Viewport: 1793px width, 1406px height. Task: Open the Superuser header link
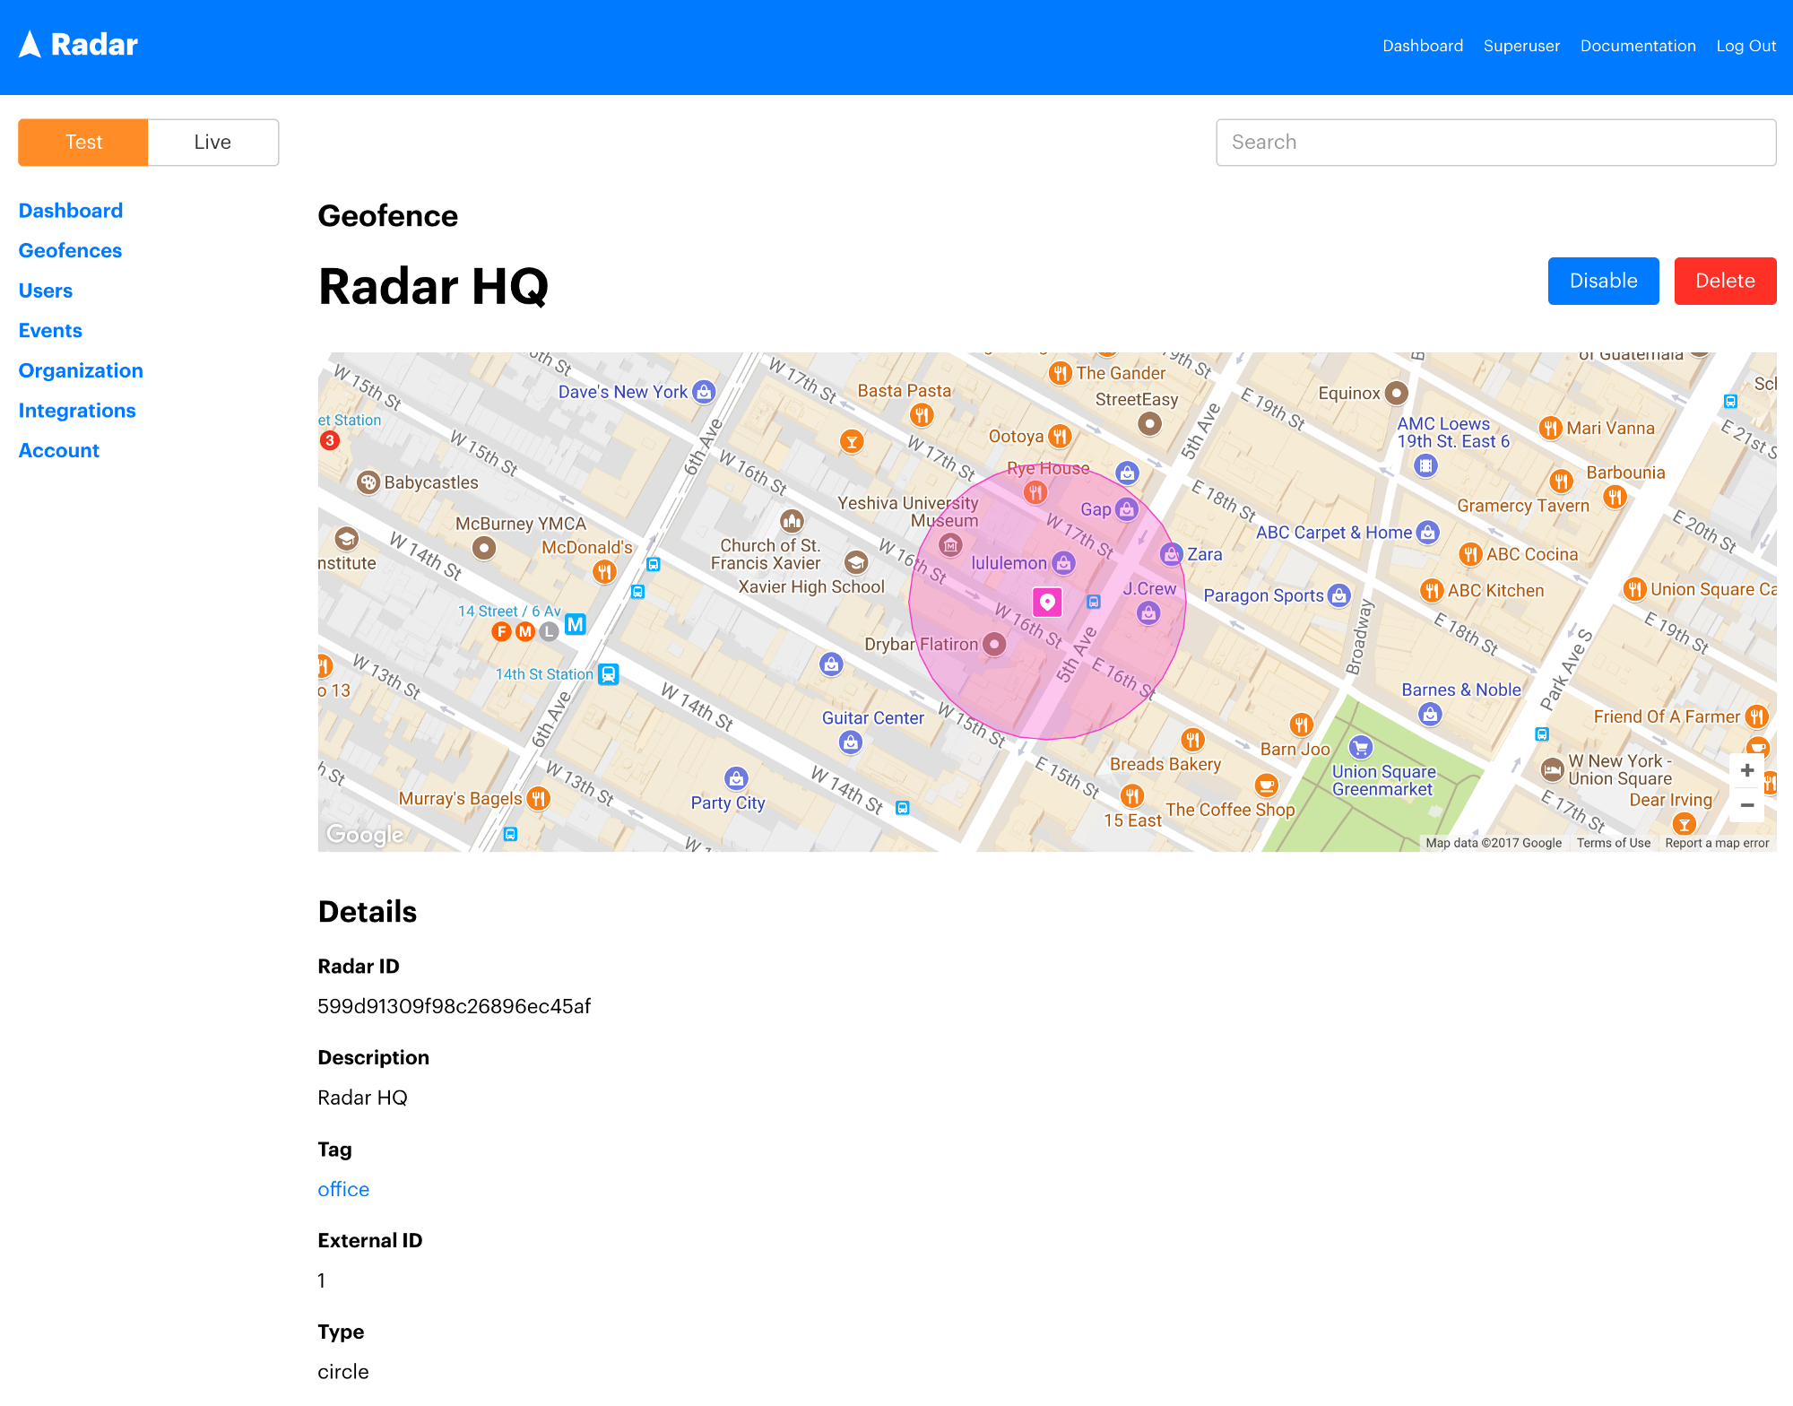1521,46
